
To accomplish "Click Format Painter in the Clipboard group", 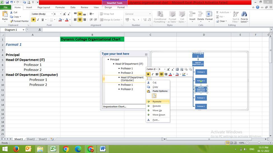I will coord(19,21).
